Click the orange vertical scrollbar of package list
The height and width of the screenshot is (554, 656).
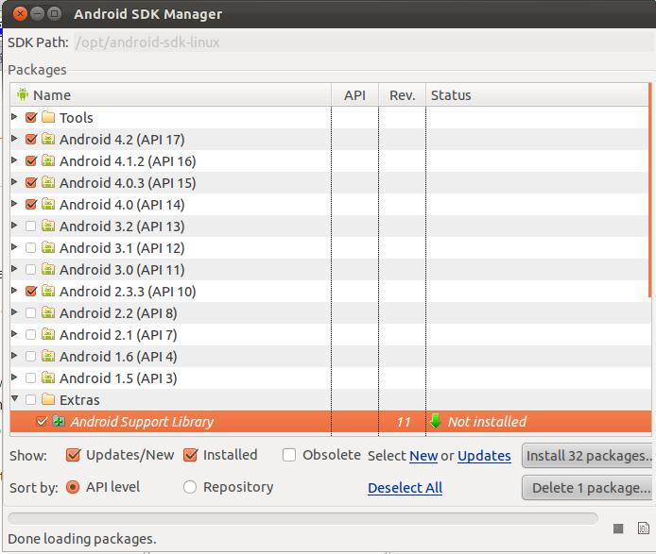pyautogui.click(x=649, y=190)
